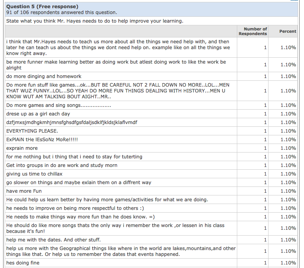Click the "Percent" column header
The width and height of the screenshot is (304, 268).
click(288, 31)
